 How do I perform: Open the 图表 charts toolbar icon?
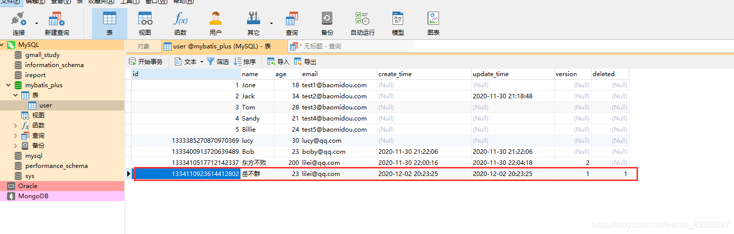coord(433,23)
